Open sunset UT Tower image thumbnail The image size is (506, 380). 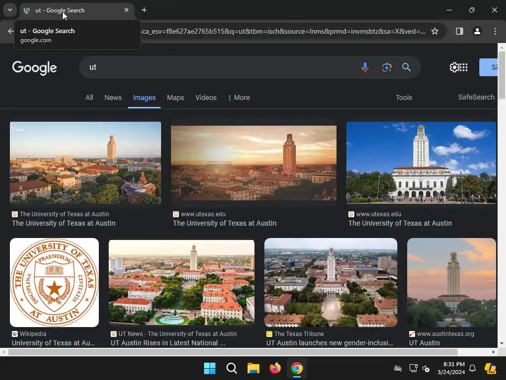coord(253,163)
